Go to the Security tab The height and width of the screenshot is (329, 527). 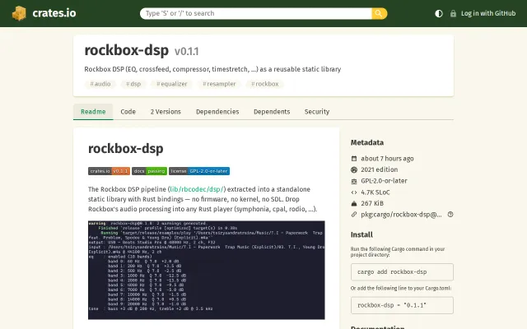coord(317,112)
